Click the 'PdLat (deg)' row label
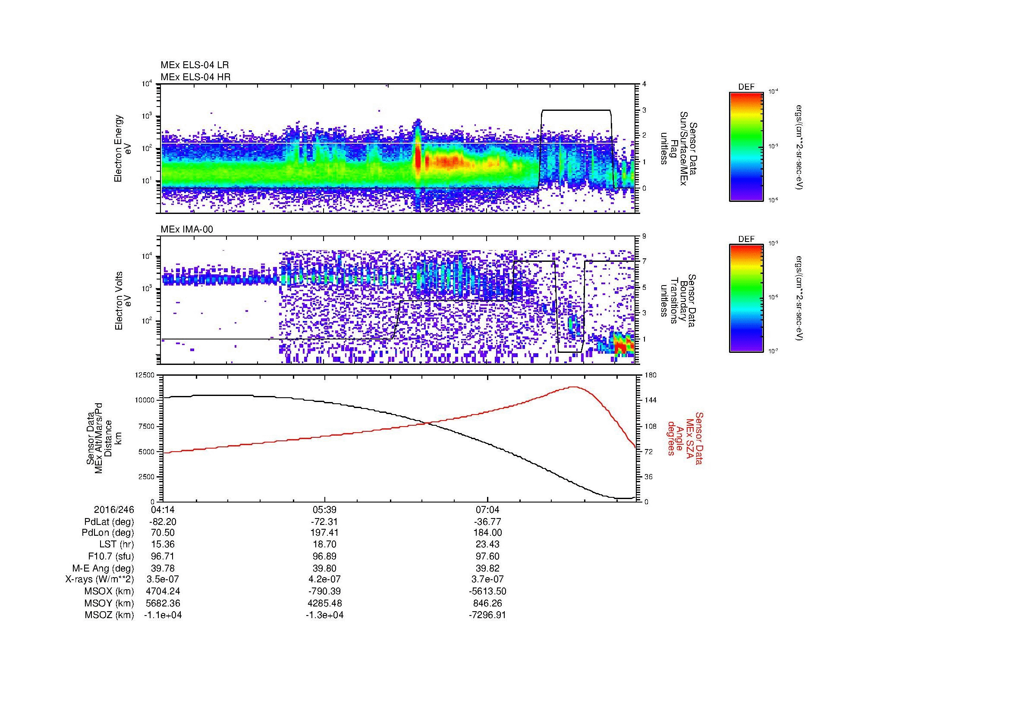The image size is (1009, 713). pos(109,522)
